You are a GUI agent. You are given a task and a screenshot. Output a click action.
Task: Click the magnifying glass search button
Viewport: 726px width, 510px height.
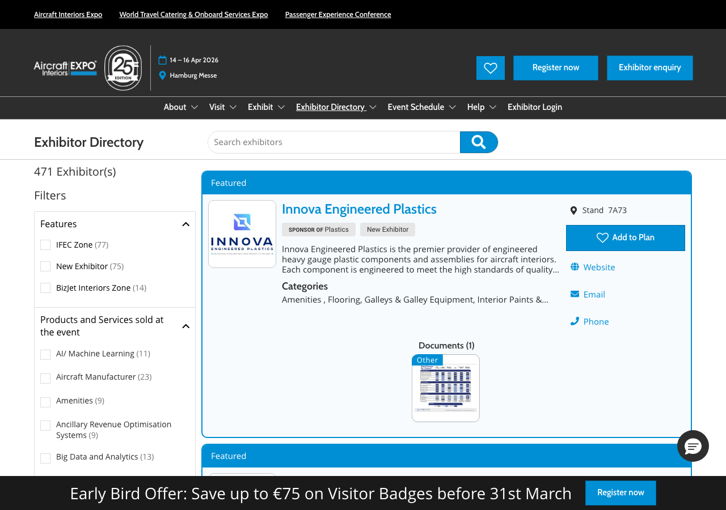479,142
